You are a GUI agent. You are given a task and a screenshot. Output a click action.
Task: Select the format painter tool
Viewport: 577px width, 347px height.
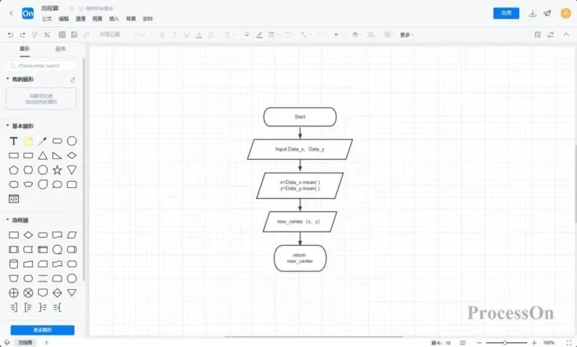tap(34, 34)
